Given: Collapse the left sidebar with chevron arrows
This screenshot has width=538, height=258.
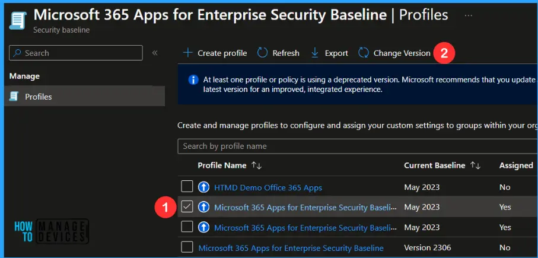Looking at the screenshot, I should [155, 53].
